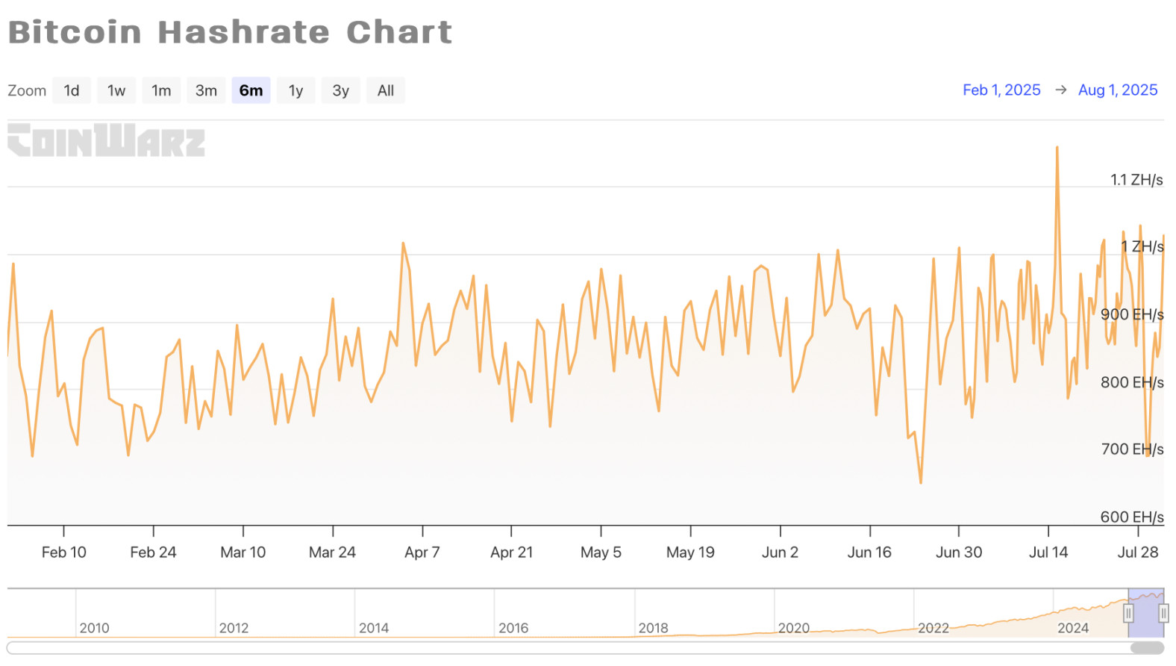The image size is (1176, 666).
Task: Click the arrow between the date range fields
Action: (1060, 90)
